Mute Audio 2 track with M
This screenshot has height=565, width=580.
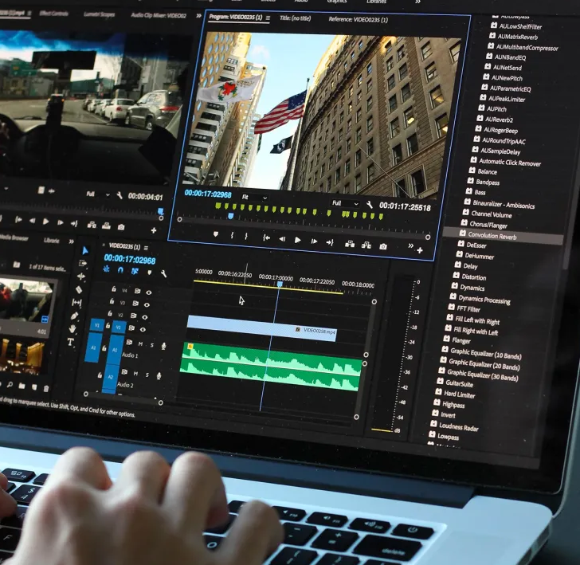(135, 374)
